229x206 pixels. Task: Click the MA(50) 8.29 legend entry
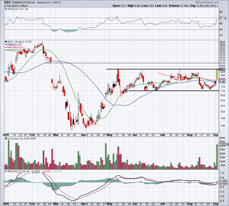point(14,45)
